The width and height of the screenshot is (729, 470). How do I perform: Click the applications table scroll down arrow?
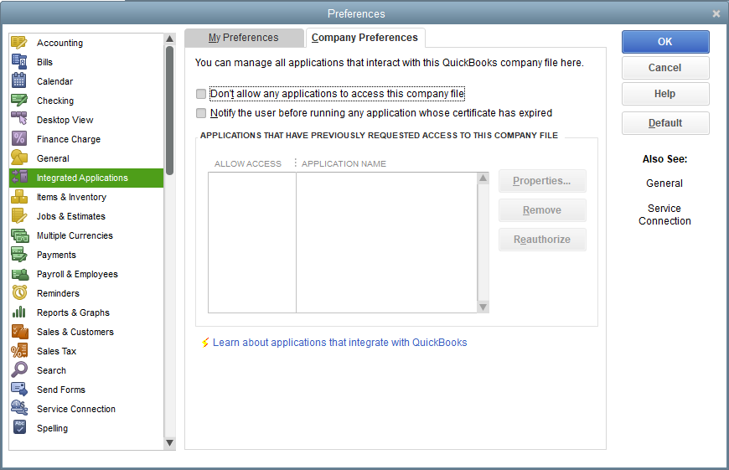tap(483, 307)
